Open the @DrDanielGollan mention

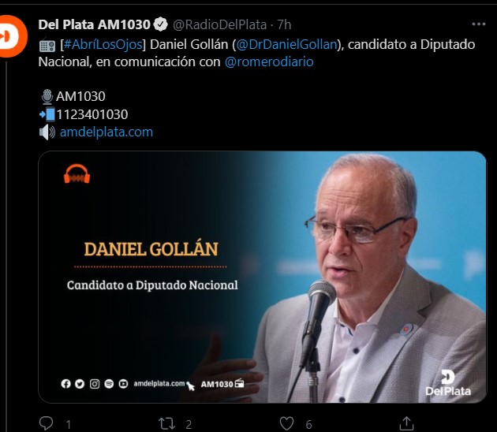286,44
